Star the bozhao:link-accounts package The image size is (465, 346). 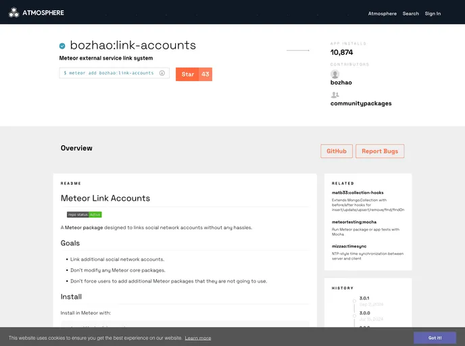[187, 74]
